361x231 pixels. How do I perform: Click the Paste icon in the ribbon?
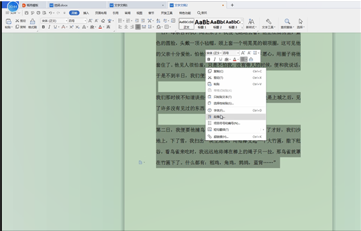tap(8, 22)
